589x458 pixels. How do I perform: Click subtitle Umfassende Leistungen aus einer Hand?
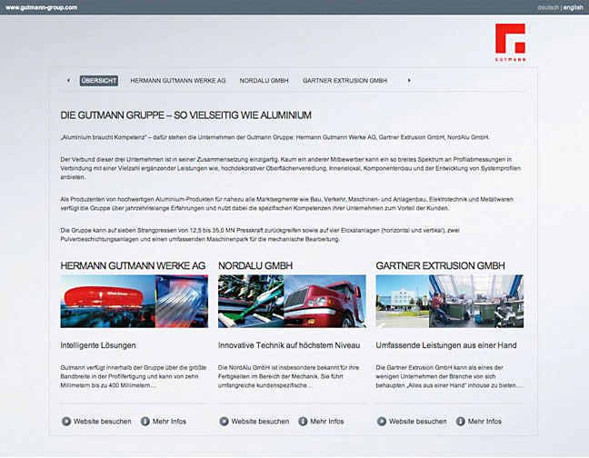click(x=446, y=345)
